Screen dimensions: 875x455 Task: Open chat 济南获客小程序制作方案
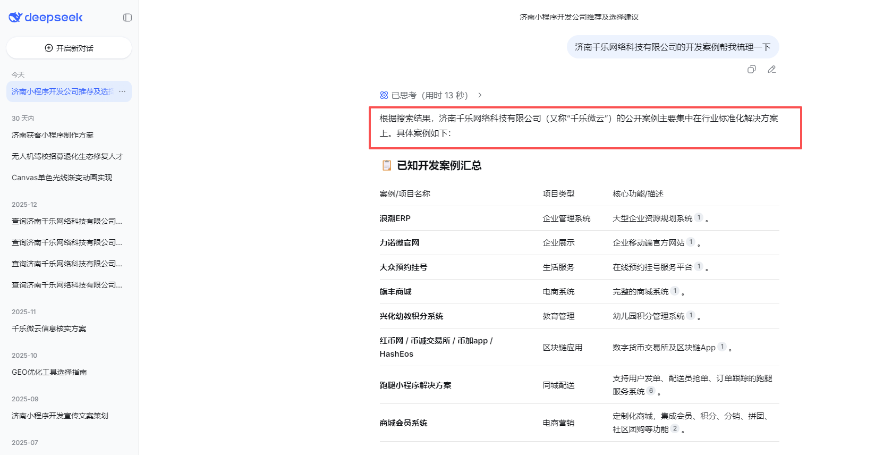[x=53, y=135]
